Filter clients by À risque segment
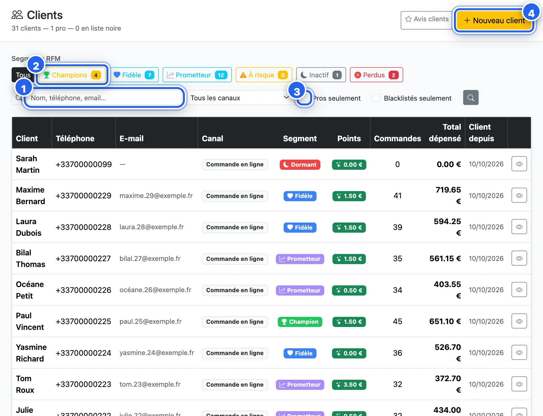 [264, 75]
